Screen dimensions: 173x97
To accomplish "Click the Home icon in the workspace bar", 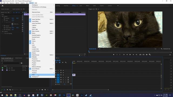I will tap(2, 6).
